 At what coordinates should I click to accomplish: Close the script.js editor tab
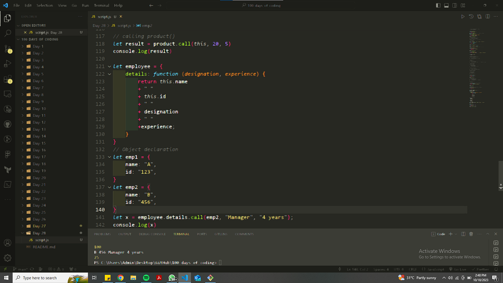click(121, 17)
